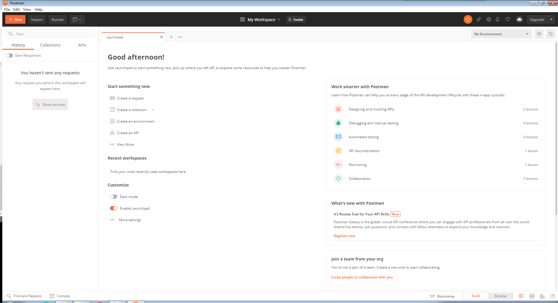Expand Create a collection chevron
This screenshot has width=558, height=303.
pyautogui.click(x=153, y=110)
